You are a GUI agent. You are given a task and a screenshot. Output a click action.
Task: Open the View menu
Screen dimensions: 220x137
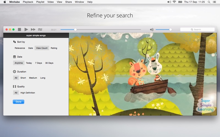tap(59, 2)
